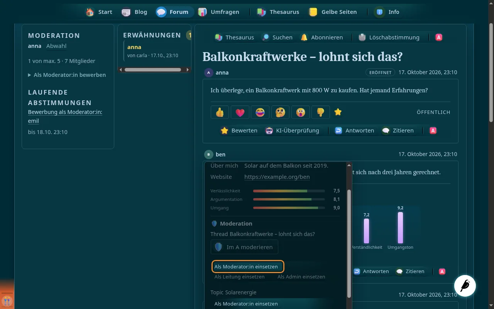React with the heart on anna's post
494x309 pixels.
tap(240, 112)
